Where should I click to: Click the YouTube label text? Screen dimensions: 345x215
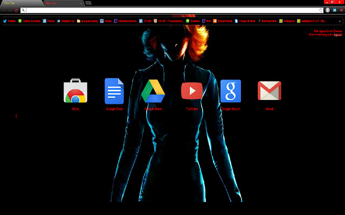192,109
